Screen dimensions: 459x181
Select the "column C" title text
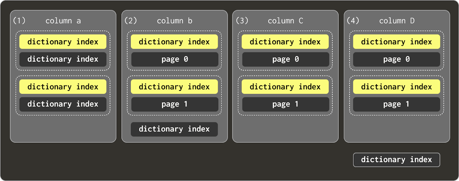tap(285, 21)
